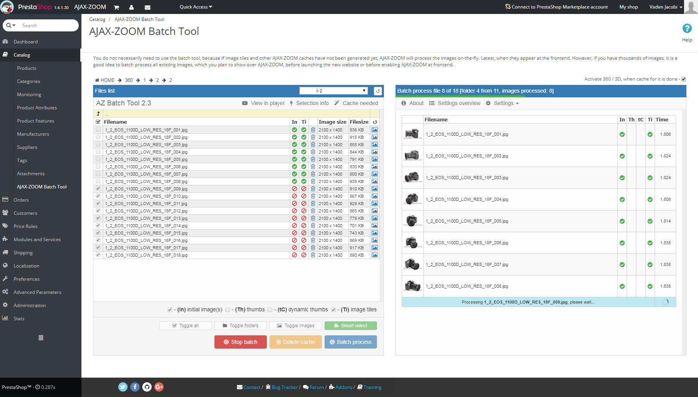Click In status icon for 18F_005.jpg

294,159
